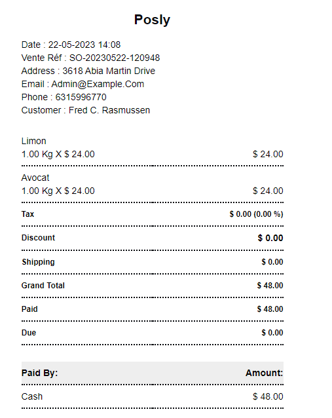Click the Grand Total amount $ 48.00
This screenshot has width=332, height=418.
270,286
